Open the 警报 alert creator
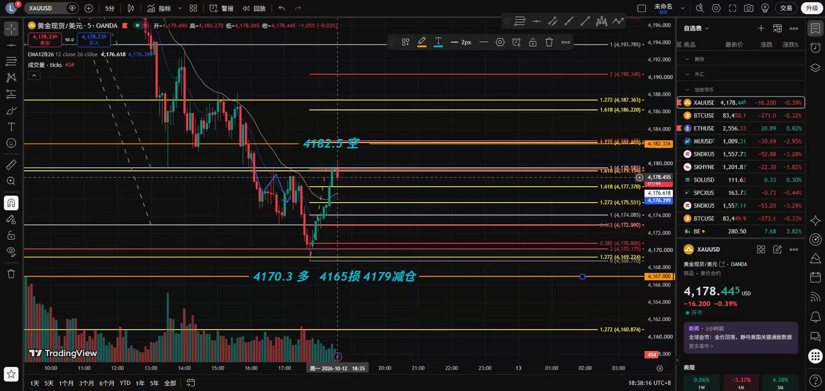The height and width of the screenshot is (391, 825). tap(221, 8)
